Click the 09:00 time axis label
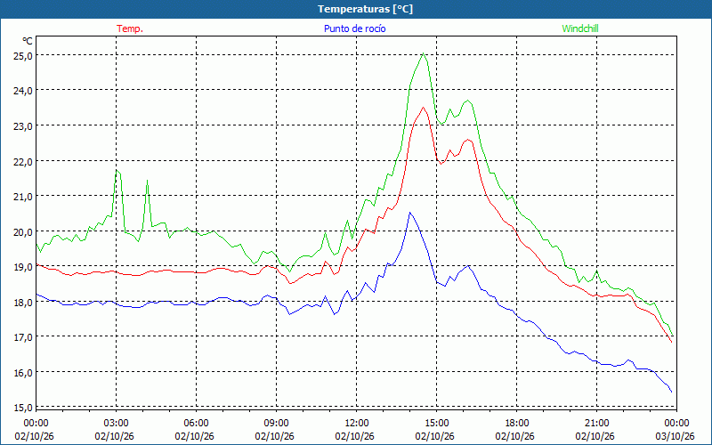 pyautogui.click(x=276, y=424)
